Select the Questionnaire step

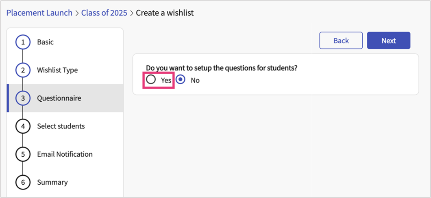pos(59,98)
